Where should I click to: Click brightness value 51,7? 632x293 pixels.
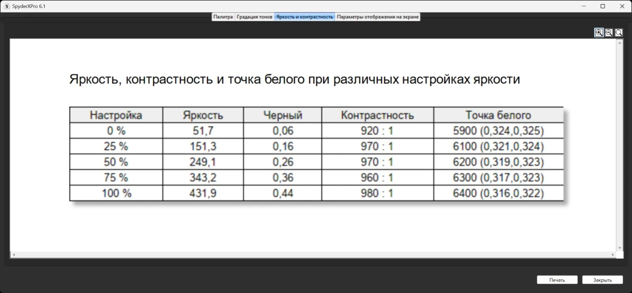pos(203,131)
